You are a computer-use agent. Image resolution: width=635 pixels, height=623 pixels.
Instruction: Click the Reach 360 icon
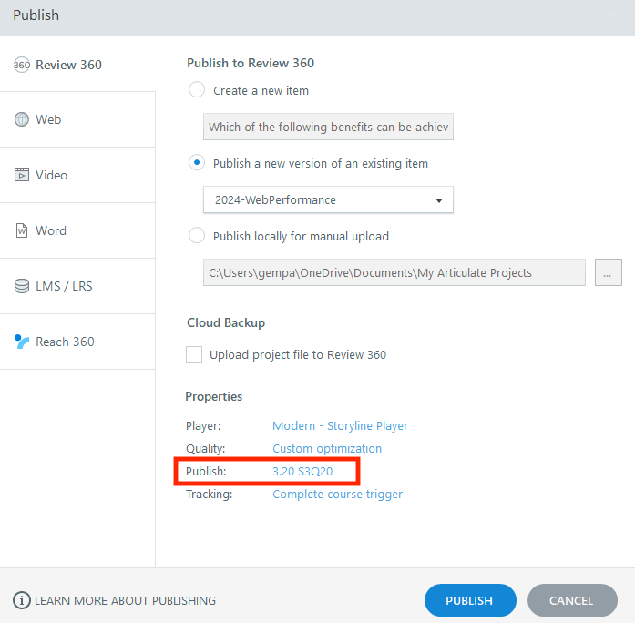[22, 342]
